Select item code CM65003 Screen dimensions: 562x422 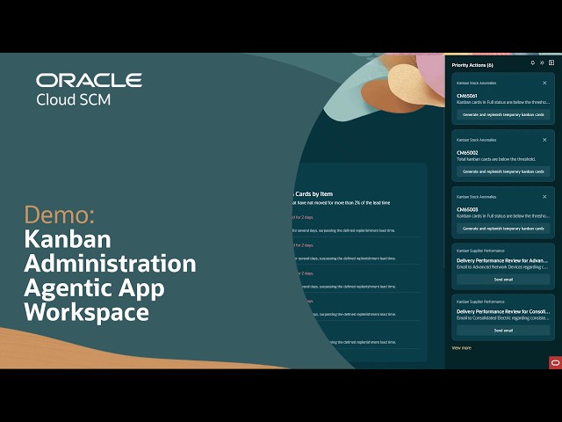pyautogui.click(x=467, y=209)
